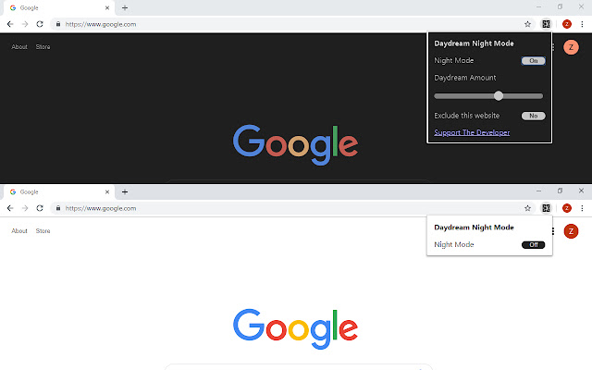
Task: Minimize the bottom browser window
Action: click(538, 191)
